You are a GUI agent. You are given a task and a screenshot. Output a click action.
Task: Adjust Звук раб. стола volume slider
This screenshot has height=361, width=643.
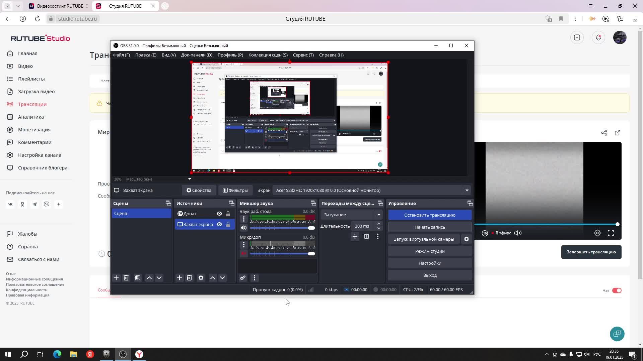(282, 228)
